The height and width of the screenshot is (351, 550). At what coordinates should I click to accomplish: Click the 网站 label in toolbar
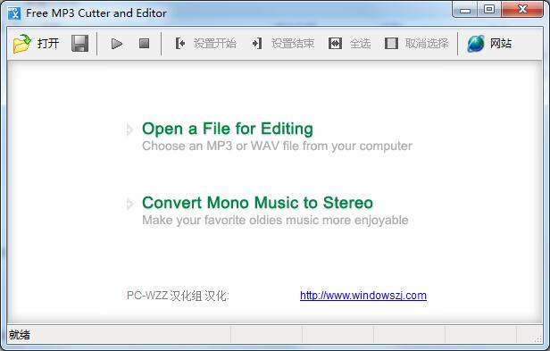click(x=501, y=44)
